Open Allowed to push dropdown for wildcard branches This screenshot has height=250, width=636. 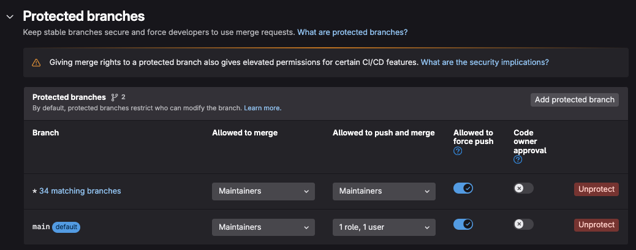pos(384,191)
